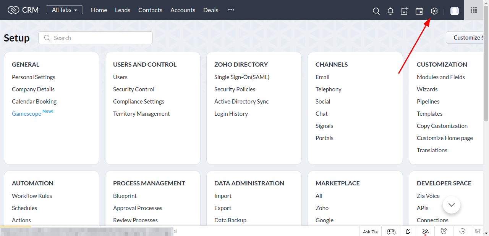
Task: Click the chat messages icon in bottom bar
Action: tap(478, 231)
